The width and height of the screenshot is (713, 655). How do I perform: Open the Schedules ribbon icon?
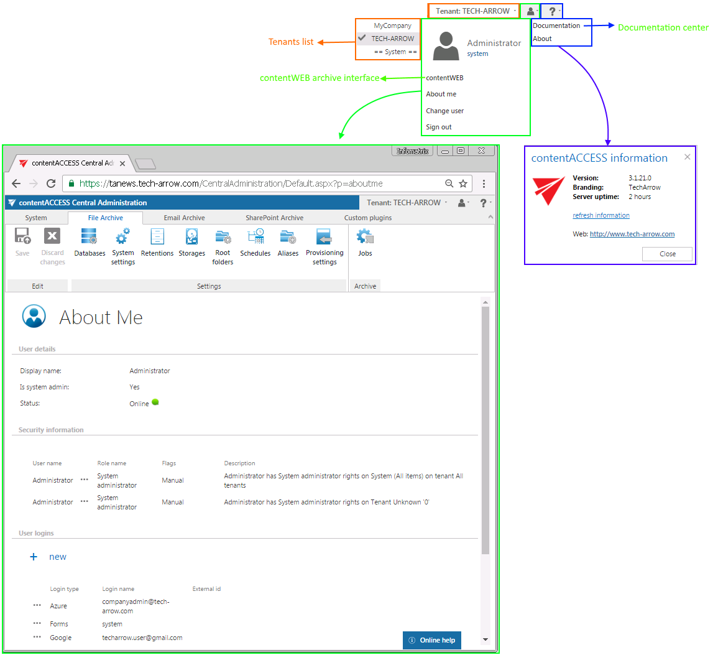click(x=255, y=243)
